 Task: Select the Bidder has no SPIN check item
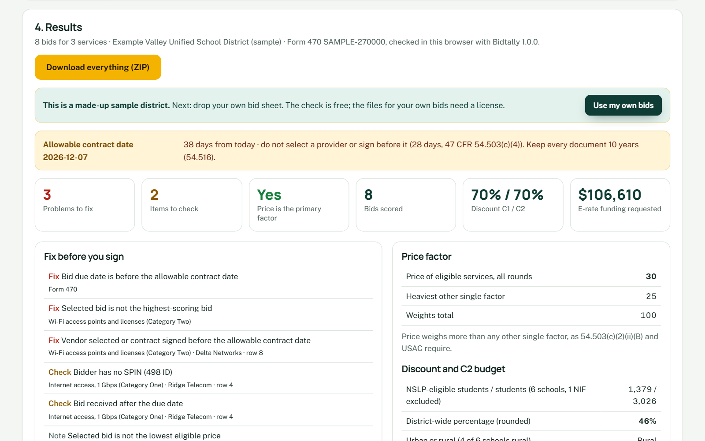pyautogui.click(x=208, y=378)
